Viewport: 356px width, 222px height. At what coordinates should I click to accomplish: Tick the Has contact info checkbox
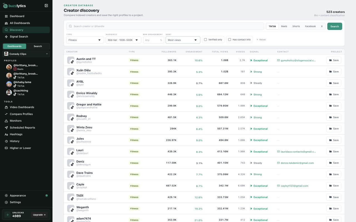229,40
